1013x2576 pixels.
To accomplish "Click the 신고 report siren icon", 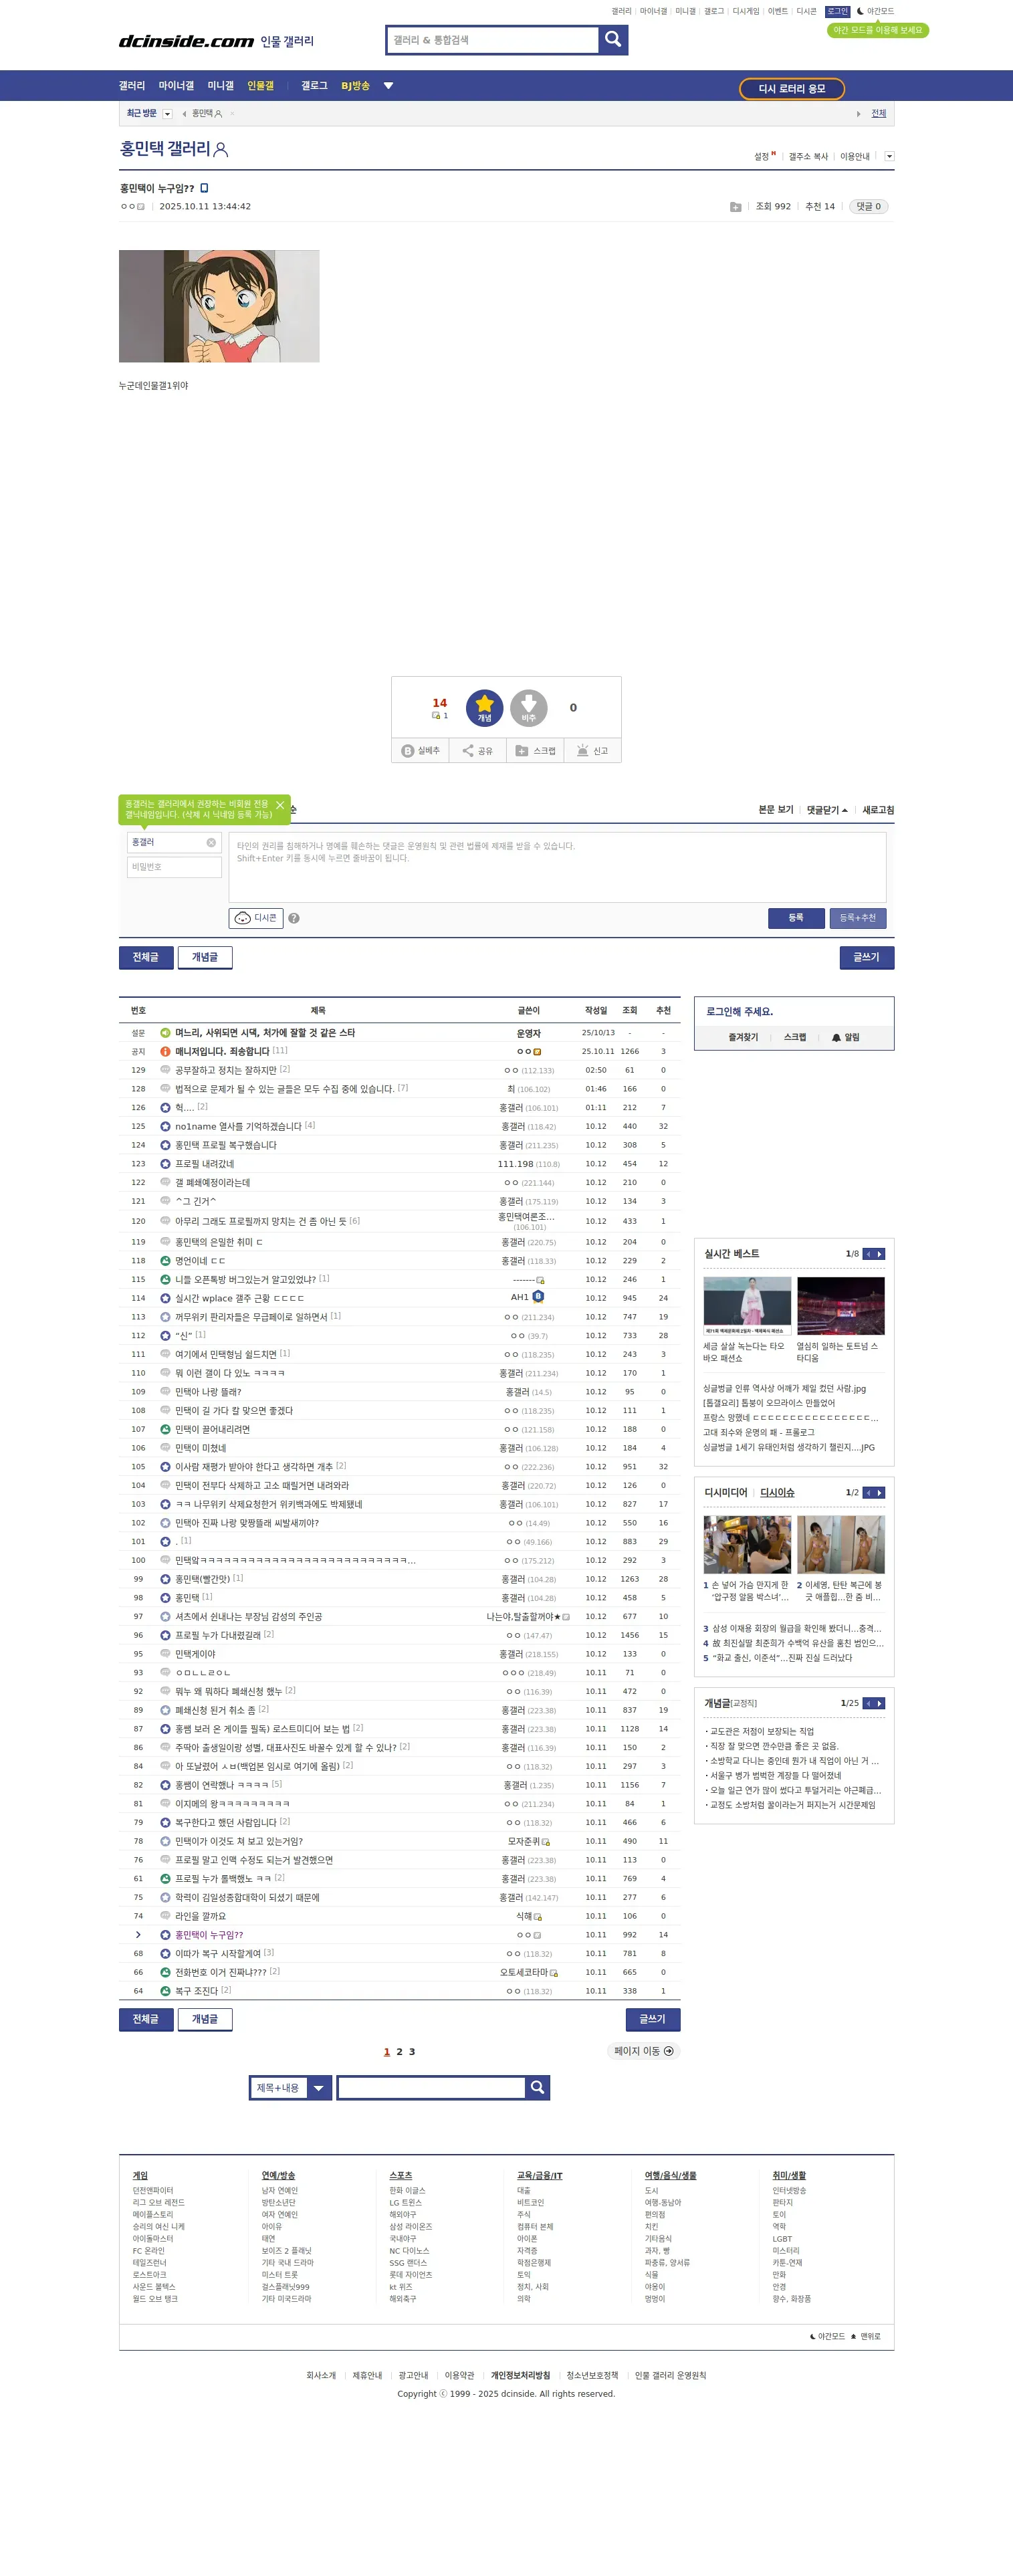I will point(592,751).
